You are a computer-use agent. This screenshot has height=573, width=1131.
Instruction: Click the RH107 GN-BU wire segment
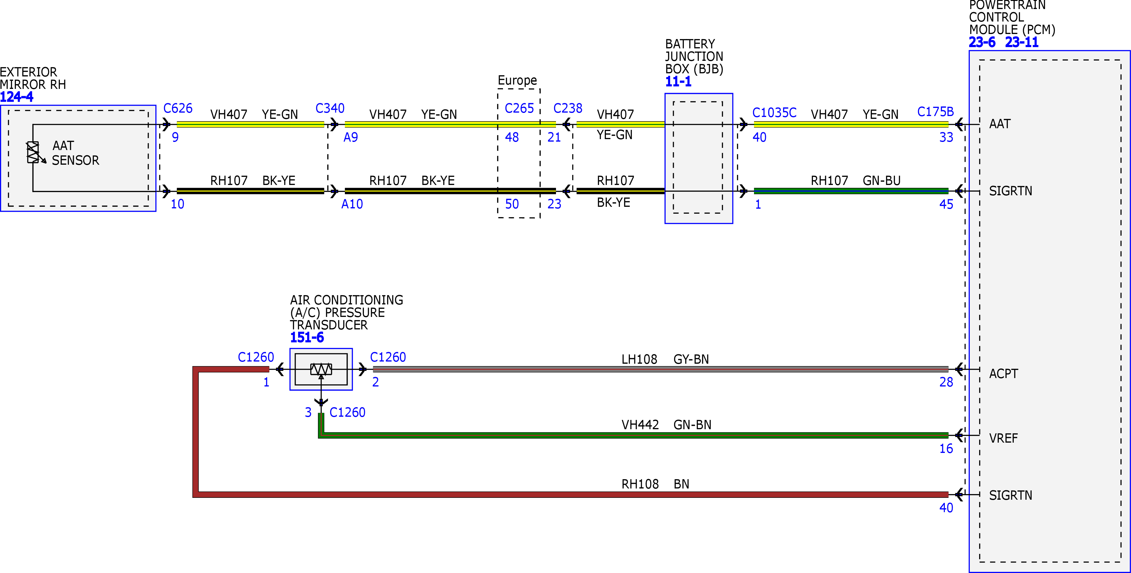[851, 191]
